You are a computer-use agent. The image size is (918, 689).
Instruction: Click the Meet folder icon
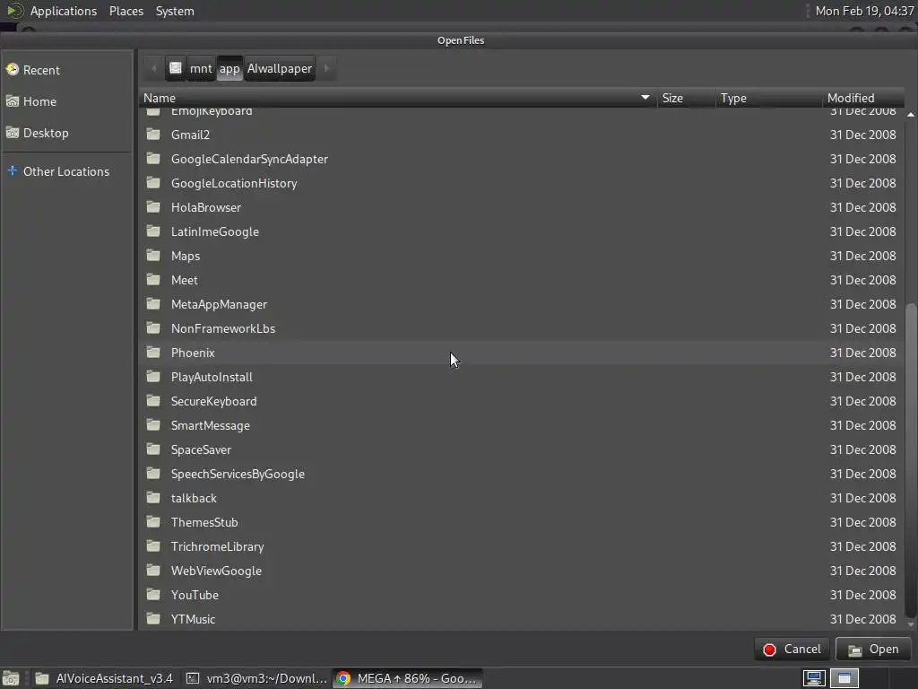pos(153,280)
